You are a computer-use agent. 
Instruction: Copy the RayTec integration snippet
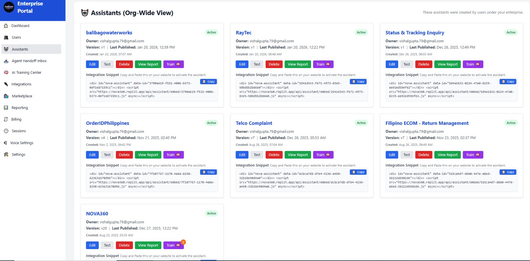[358, 82]
